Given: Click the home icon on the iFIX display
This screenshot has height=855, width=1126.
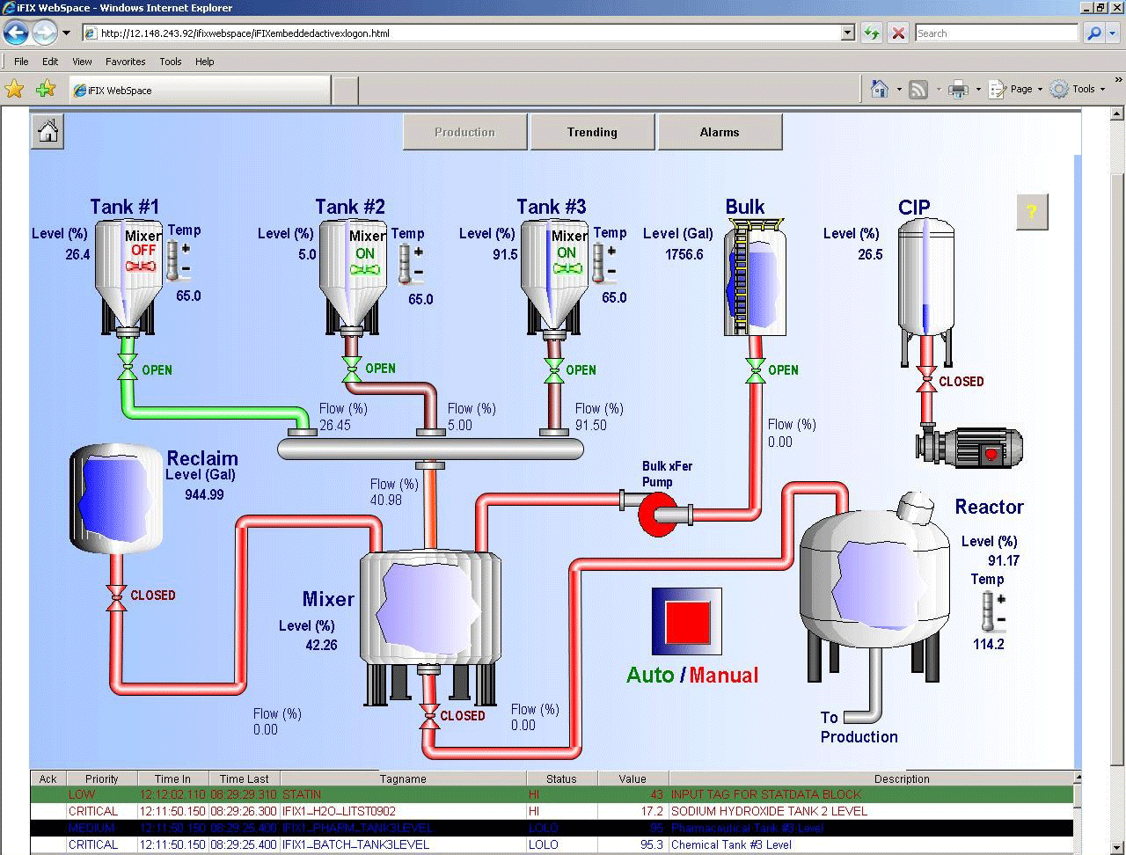Looking at the screenshot, I should [48, 132].
